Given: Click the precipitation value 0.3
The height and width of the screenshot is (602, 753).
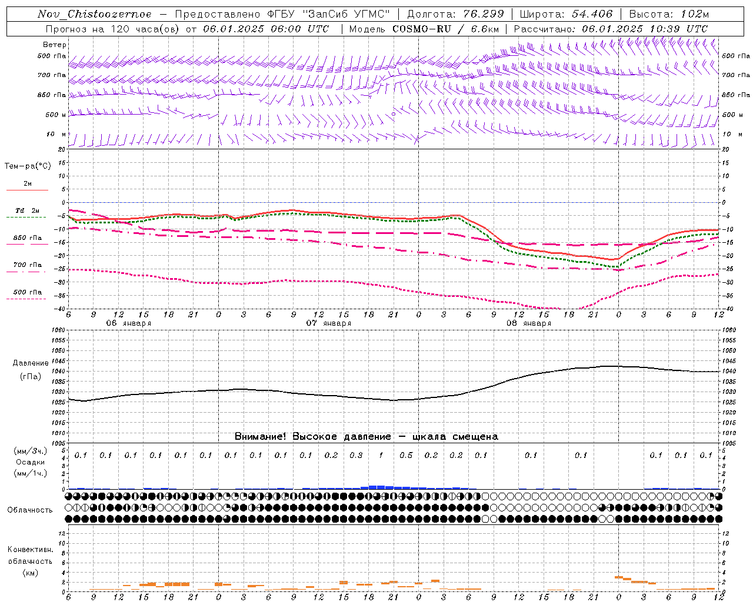Looking at the screenshot, I should pyautogui.click(x=356, y=455).
